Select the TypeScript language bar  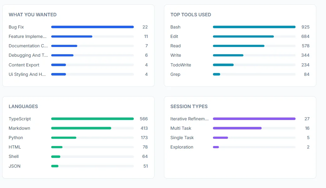click(92, 119)
